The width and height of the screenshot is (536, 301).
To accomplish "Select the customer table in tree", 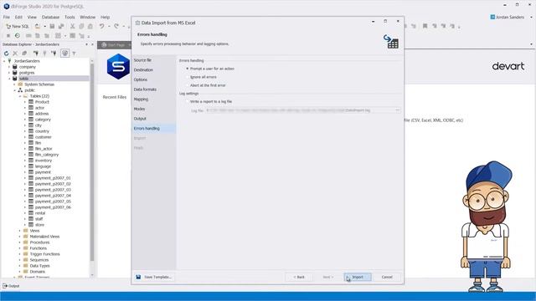I will pos(43,137).
